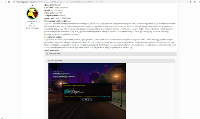
Task: Click the Bukti Screenshot heading
Action: tap(52, 50)
